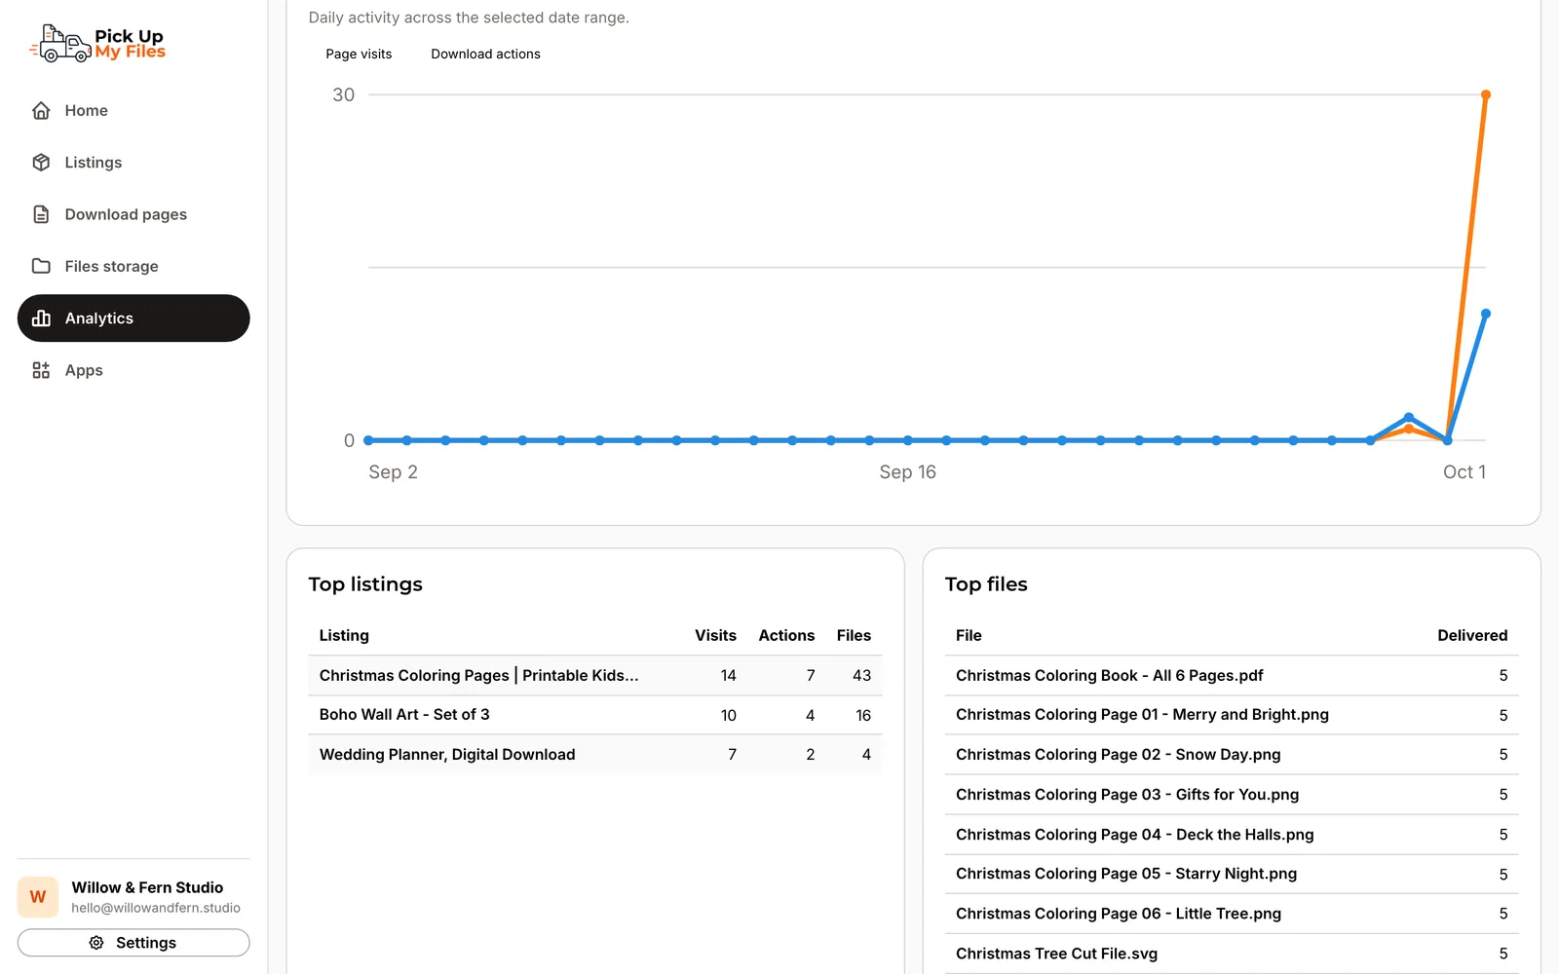Click the Analytics bar chart icon
1559x974 pixels.
(41, 318)
